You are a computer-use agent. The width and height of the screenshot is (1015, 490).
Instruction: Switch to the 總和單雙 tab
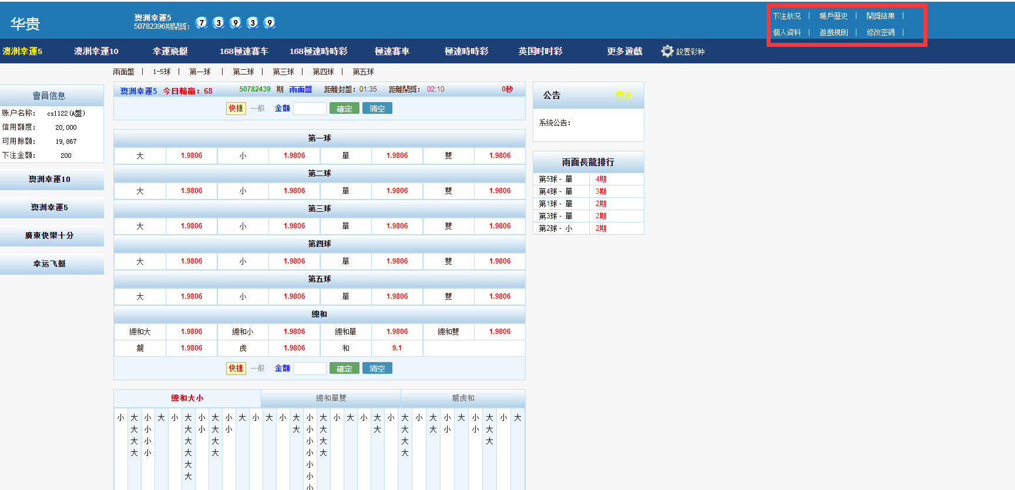pos(331,398)
